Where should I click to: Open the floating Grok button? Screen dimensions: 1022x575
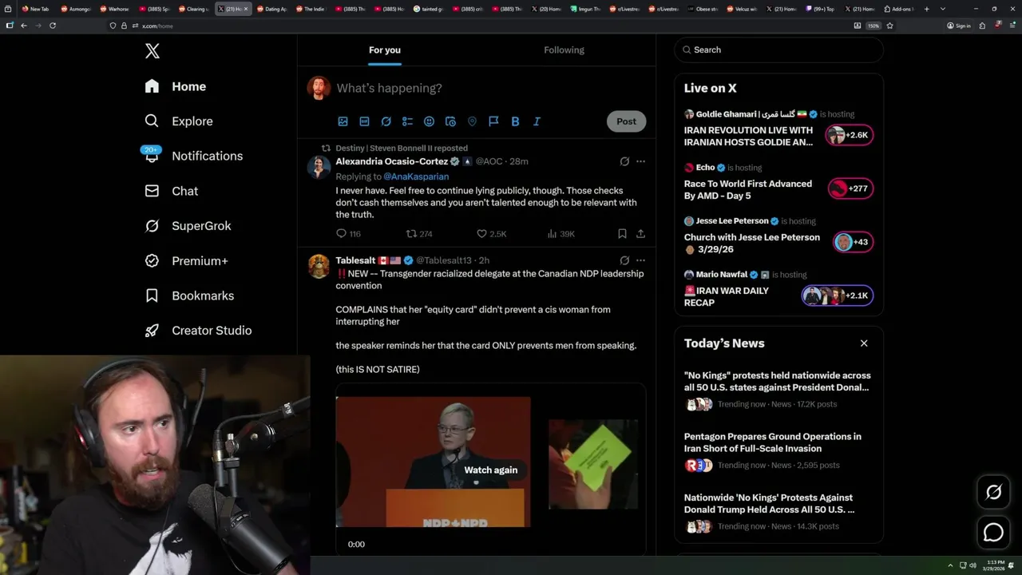(993, 493)
